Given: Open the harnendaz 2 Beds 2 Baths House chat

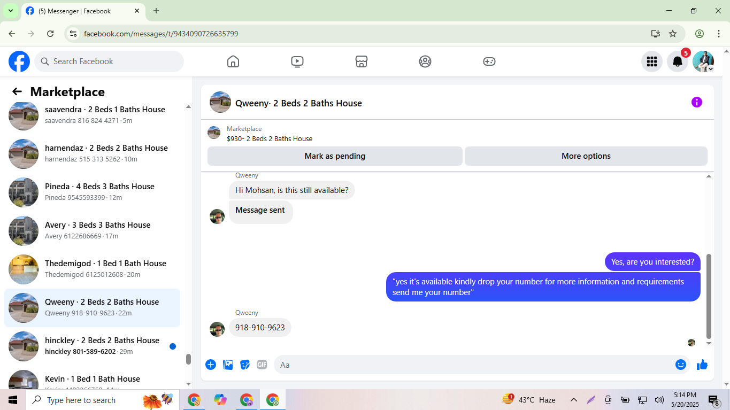Looking at the screenshot, I should coord(92,153).
